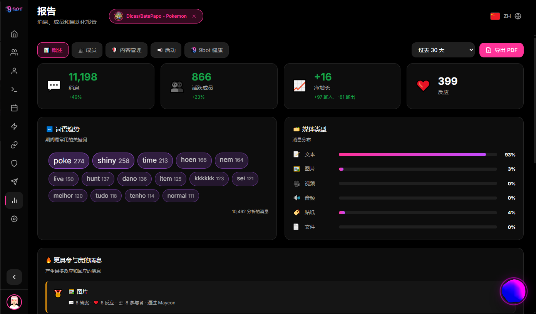The height and width of the screenshot is (314, 536).
Task: Open the link chain sidebar icon
Action: (14, 145)
